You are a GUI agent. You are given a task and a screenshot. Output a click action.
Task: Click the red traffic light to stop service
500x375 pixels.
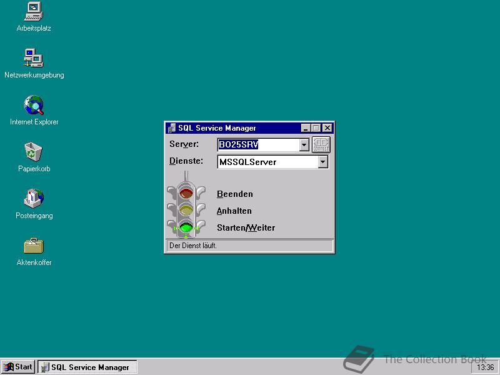186,193
